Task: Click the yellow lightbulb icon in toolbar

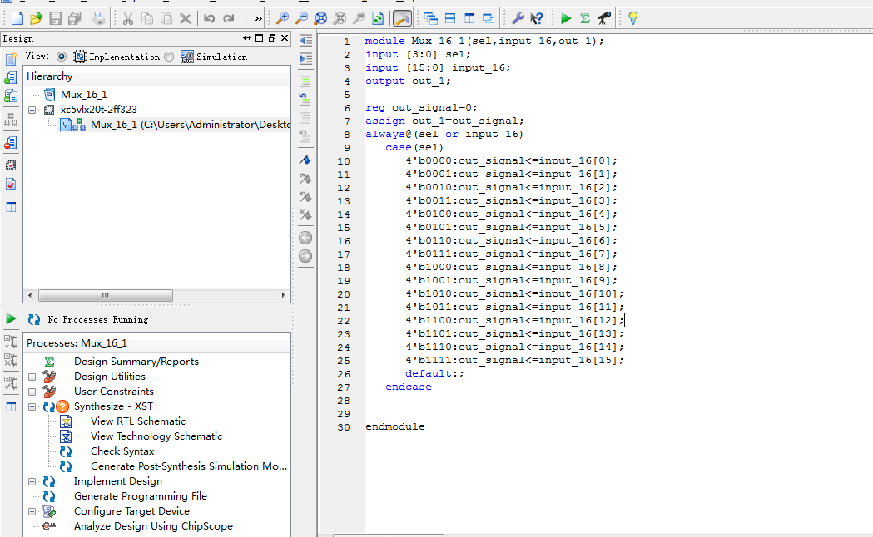Action: (x=632, y=18)
